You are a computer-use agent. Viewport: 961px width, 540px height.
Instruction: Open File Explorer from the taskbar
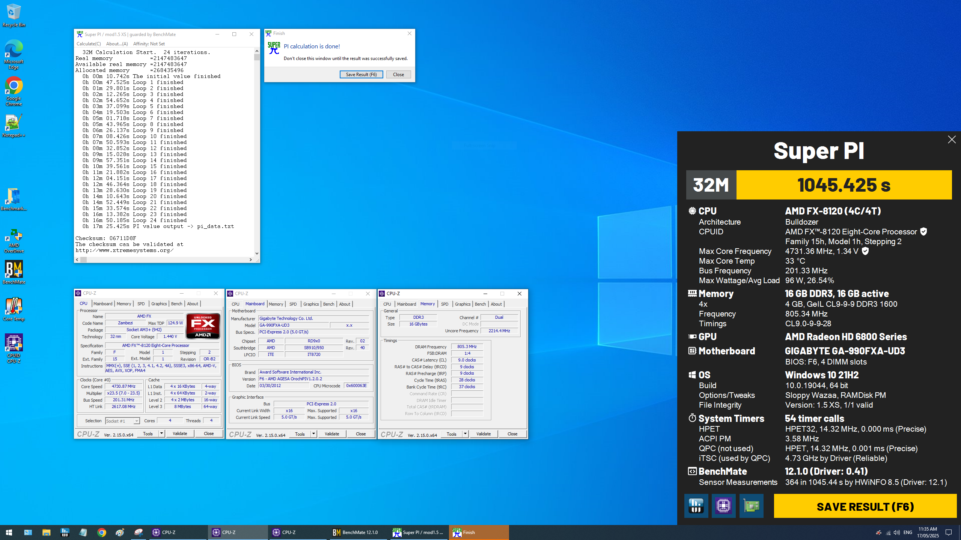46,532
